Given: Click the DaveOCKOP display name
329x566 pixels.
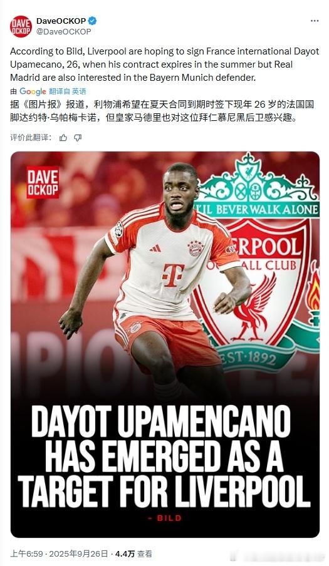Looking at the screenshot, I should pyautogui.click(x=61, y=21).
